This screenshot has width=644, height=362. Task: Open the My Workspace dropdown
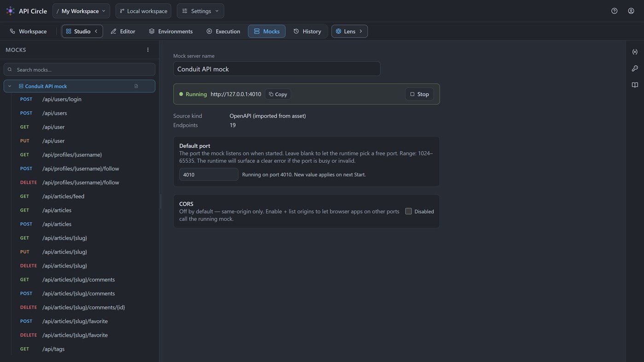click(81, 11)
